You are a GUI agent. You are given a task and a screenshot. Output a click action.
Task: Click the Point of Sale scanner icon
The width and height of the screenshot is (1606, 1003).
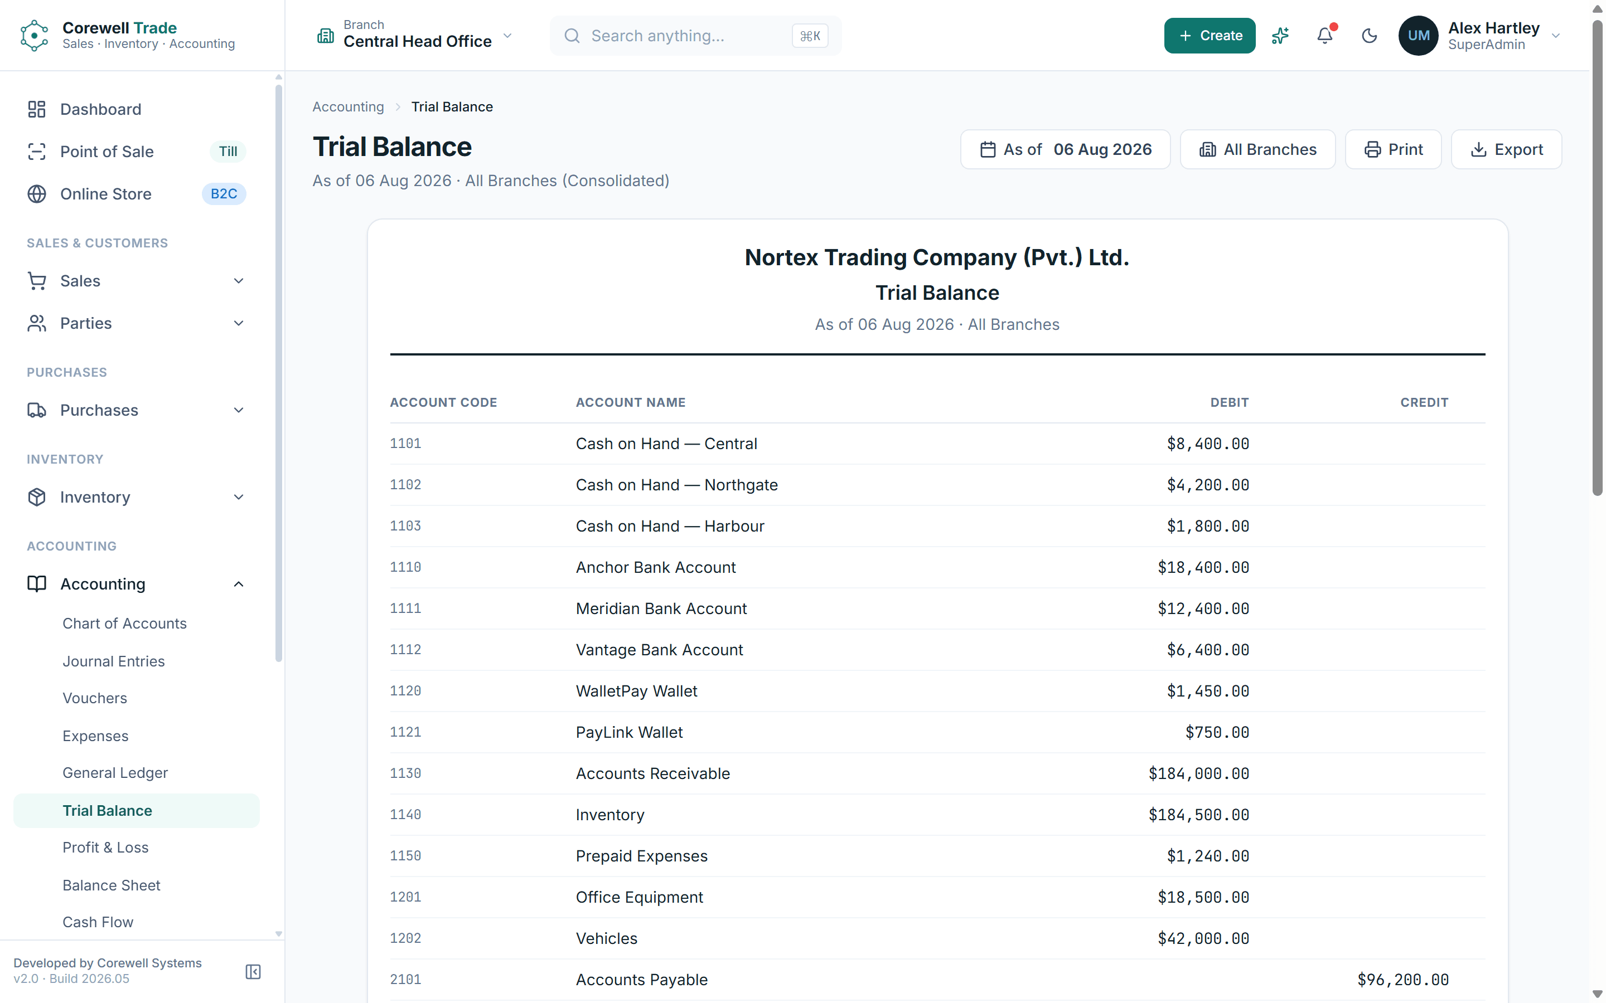pyautogui.click(x=36, y=151)
